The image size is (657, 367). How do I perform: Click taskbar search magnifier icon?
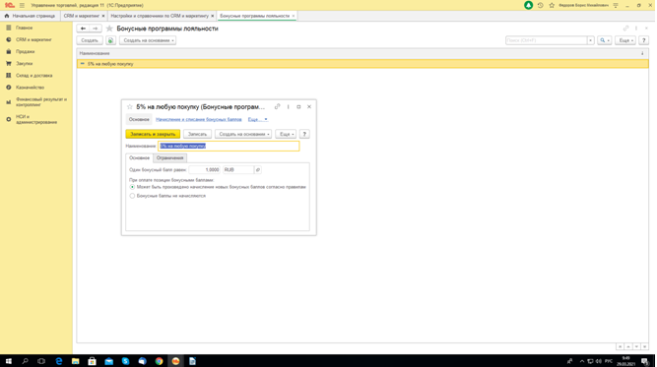point(26,361)
